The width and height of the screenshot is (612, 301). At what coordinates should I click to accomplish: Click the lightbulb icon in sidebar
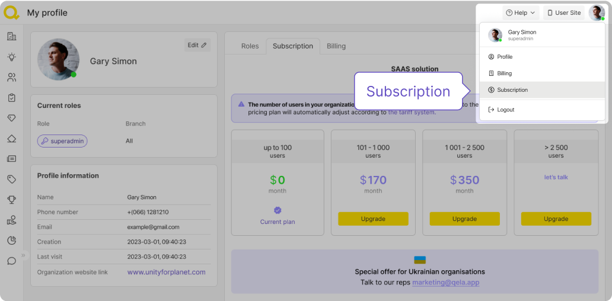(x=11, y=57)
